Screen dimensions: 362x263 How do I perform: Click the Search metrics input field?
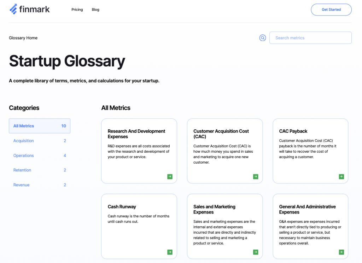click(310, 37)
